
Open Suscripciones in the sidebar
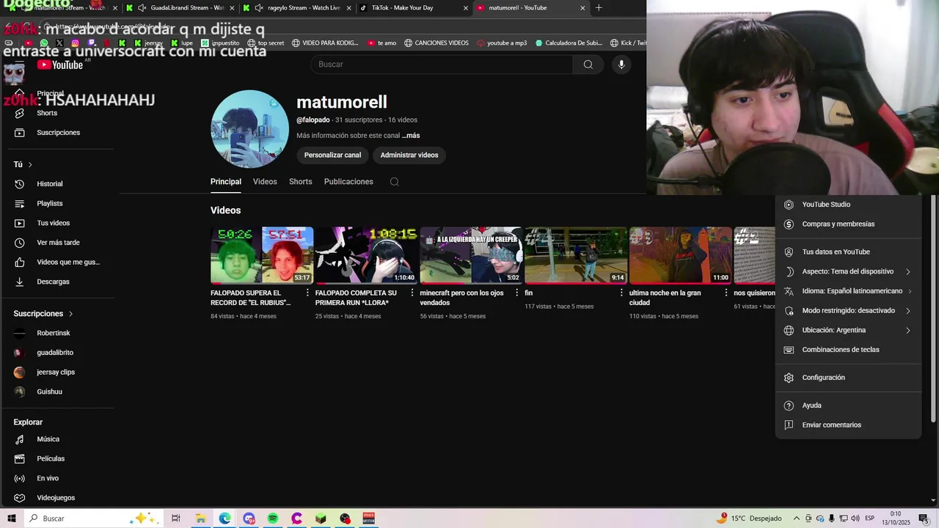(58, 133)
